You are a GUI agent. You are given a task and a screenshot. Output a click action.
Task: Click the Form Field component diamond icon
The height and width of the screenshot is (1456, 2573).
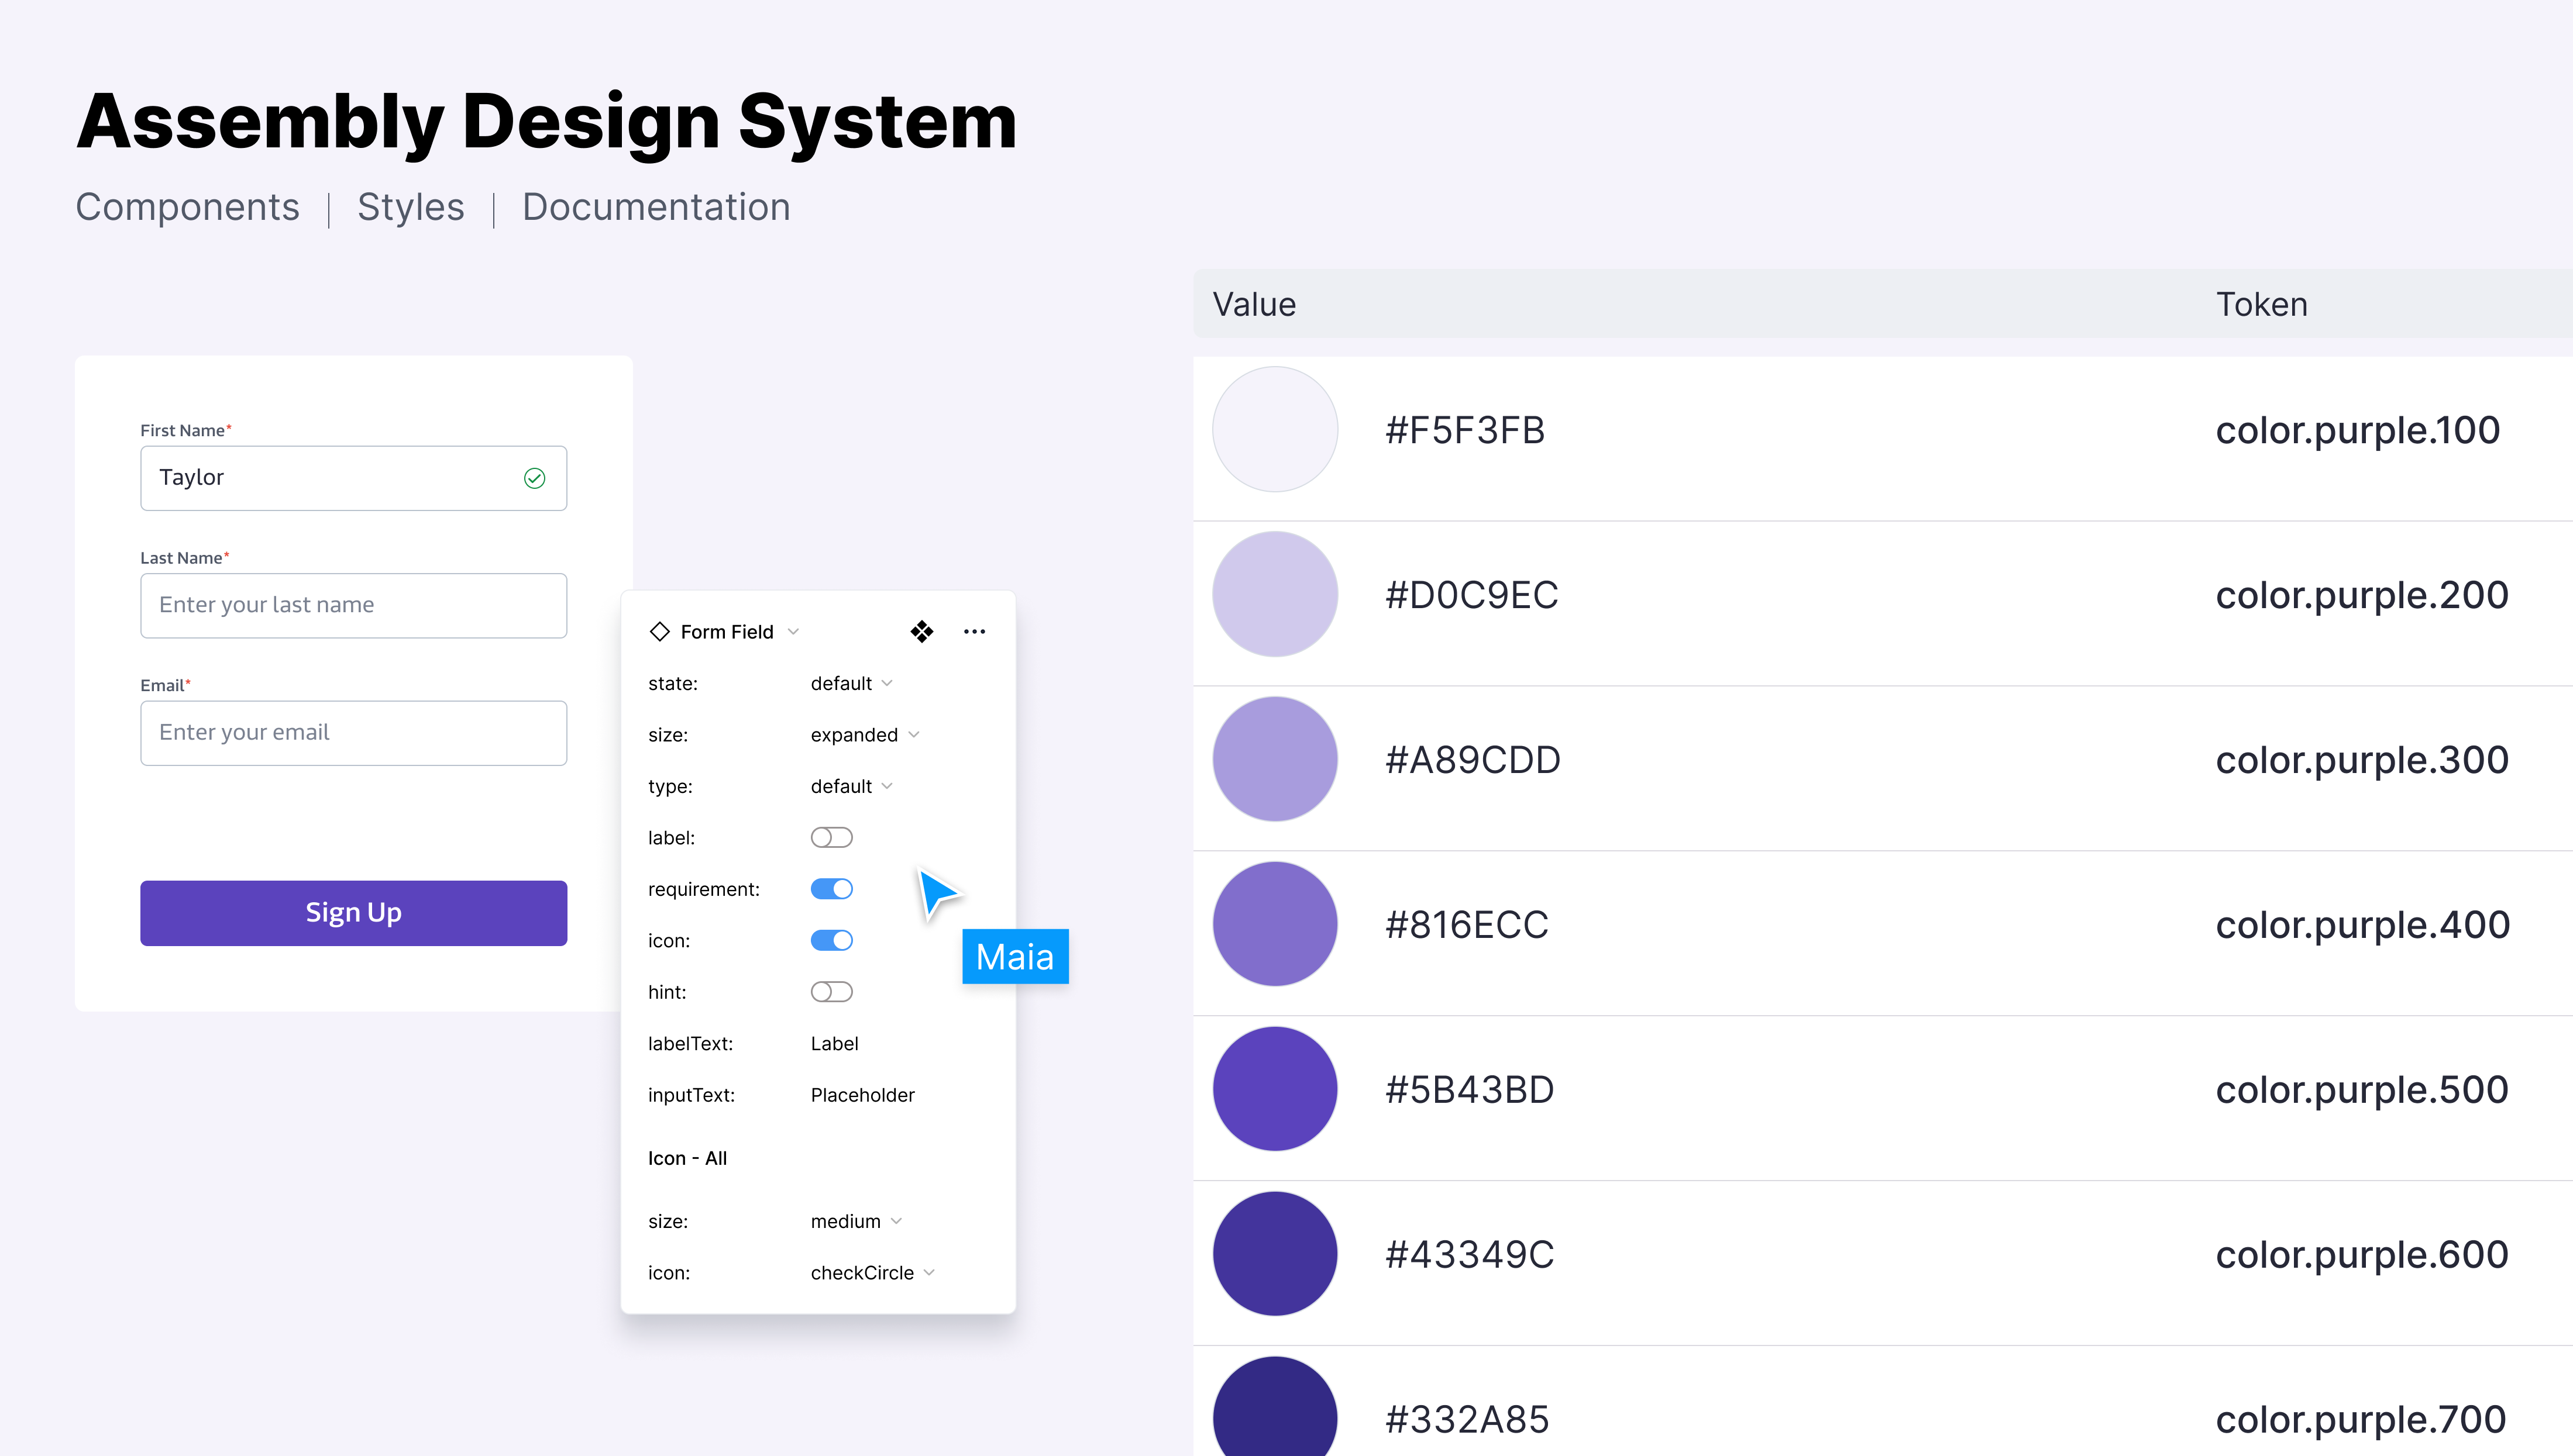tap(661, 631)
